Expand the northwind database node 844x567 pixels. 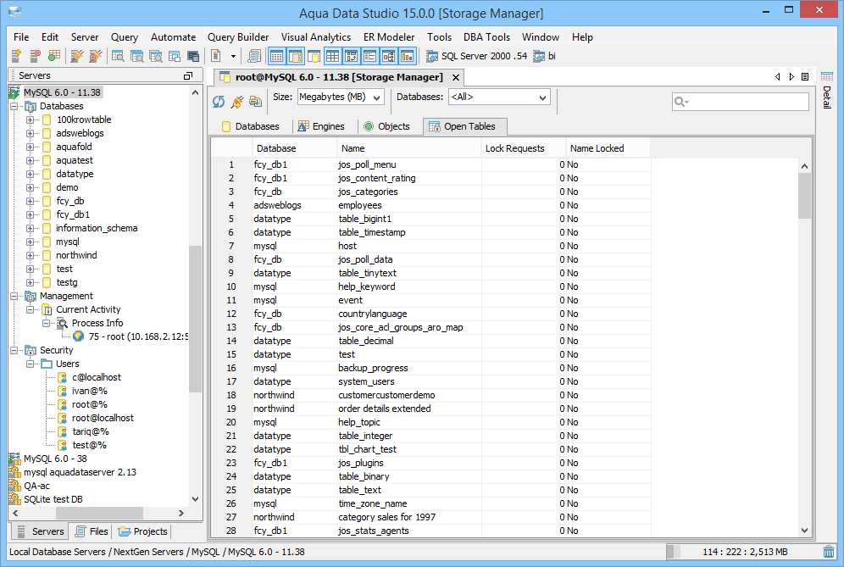(x=31, y=255)
